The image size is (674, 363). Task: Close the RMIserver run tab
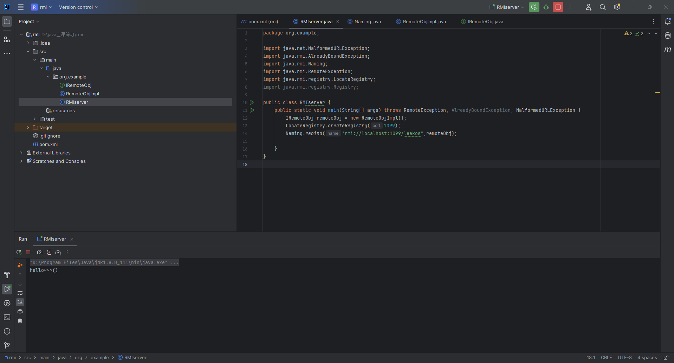pyautogui.click(x=72, y=239)
